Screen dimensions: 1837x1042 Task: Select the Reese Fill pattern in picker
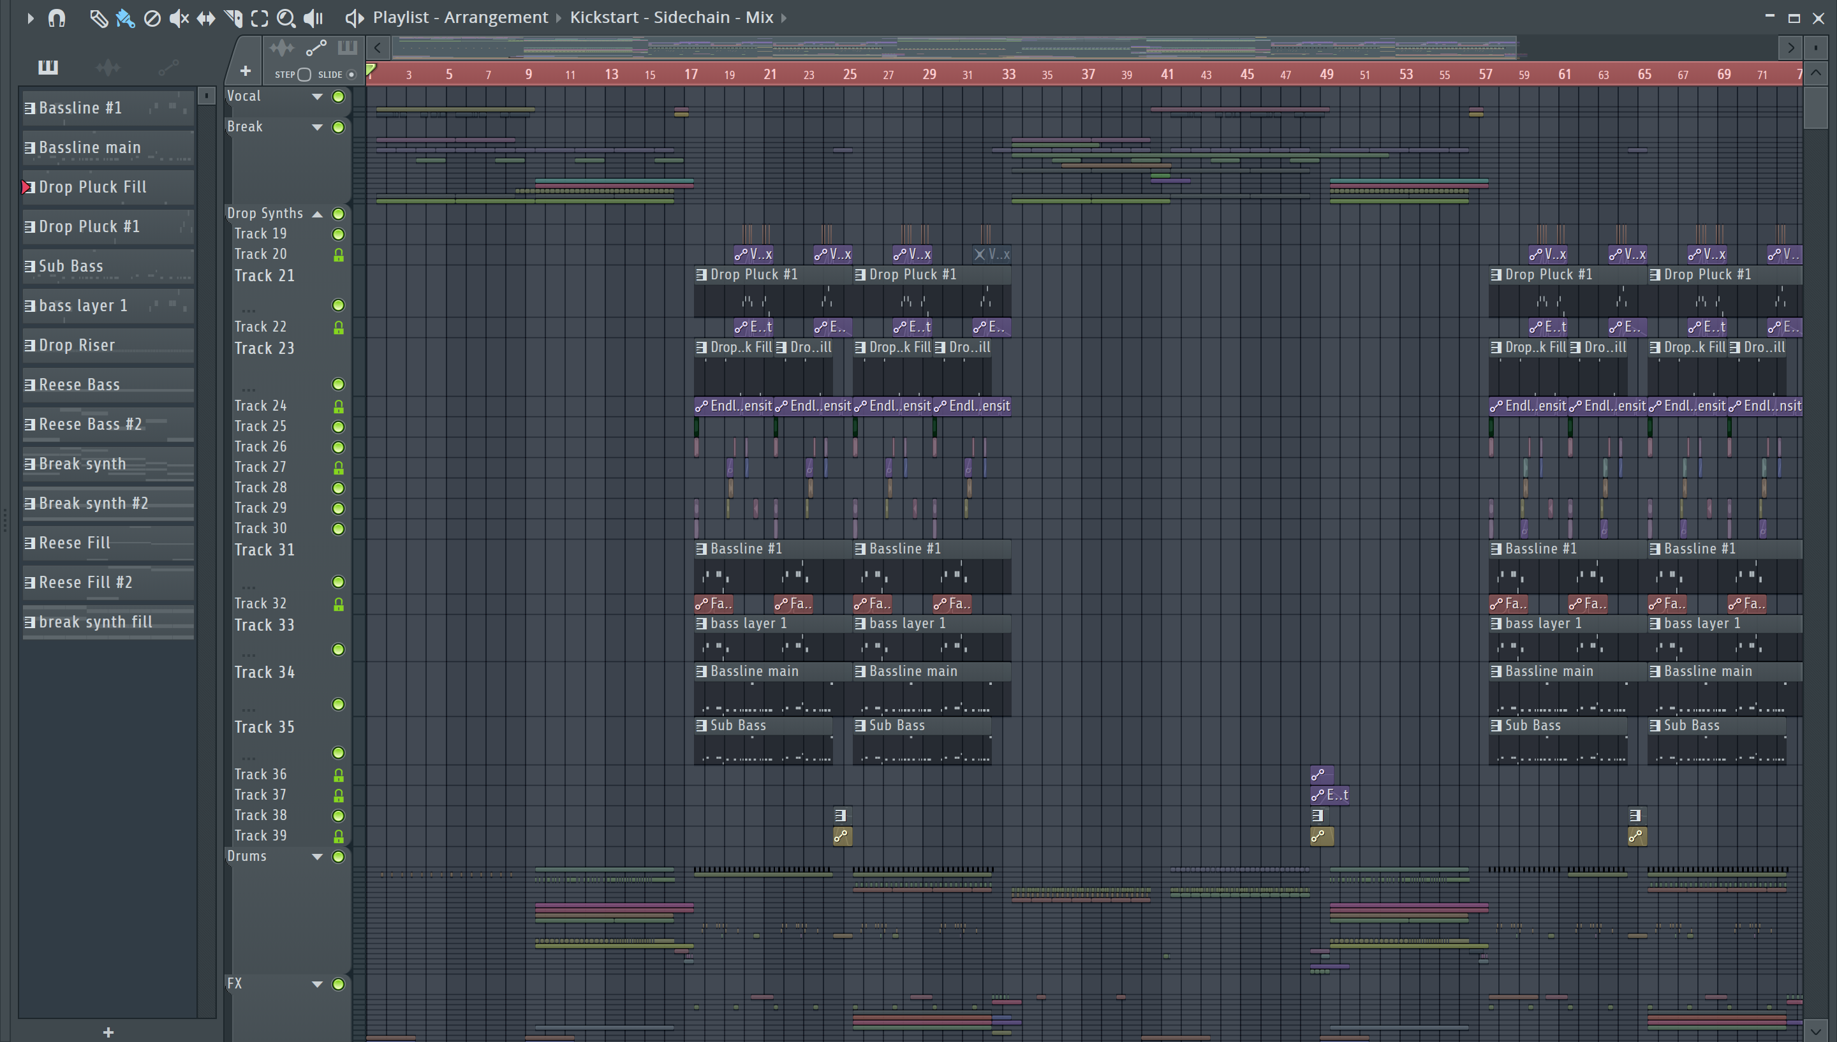[108, 543]
